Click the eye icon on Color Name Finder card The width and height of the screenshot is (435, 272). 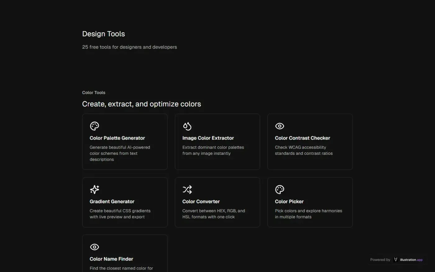click(x=94, y=247)
